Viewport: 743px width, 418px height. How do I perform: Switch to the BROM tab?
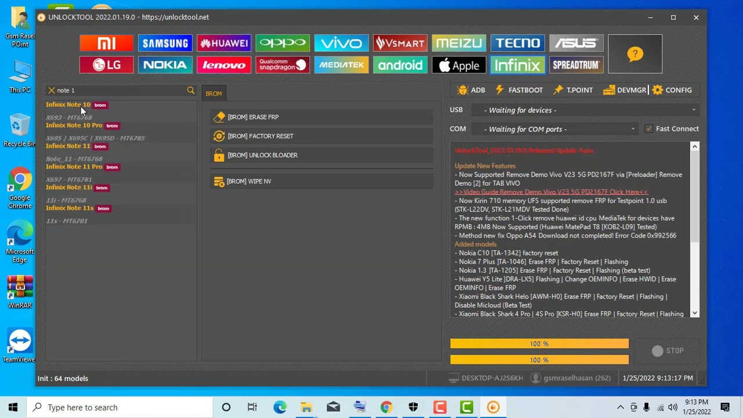[x=214, y=93]
